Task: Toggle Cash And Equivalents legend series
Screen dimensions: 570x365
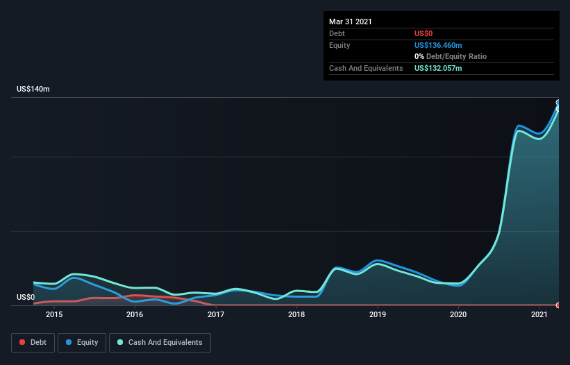Action: (160, 342)
